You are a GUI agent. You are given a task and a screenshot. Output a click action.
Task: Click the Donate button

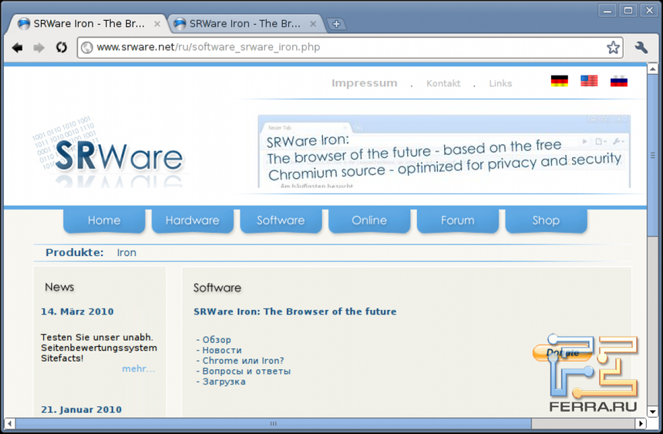pos(562,352)
